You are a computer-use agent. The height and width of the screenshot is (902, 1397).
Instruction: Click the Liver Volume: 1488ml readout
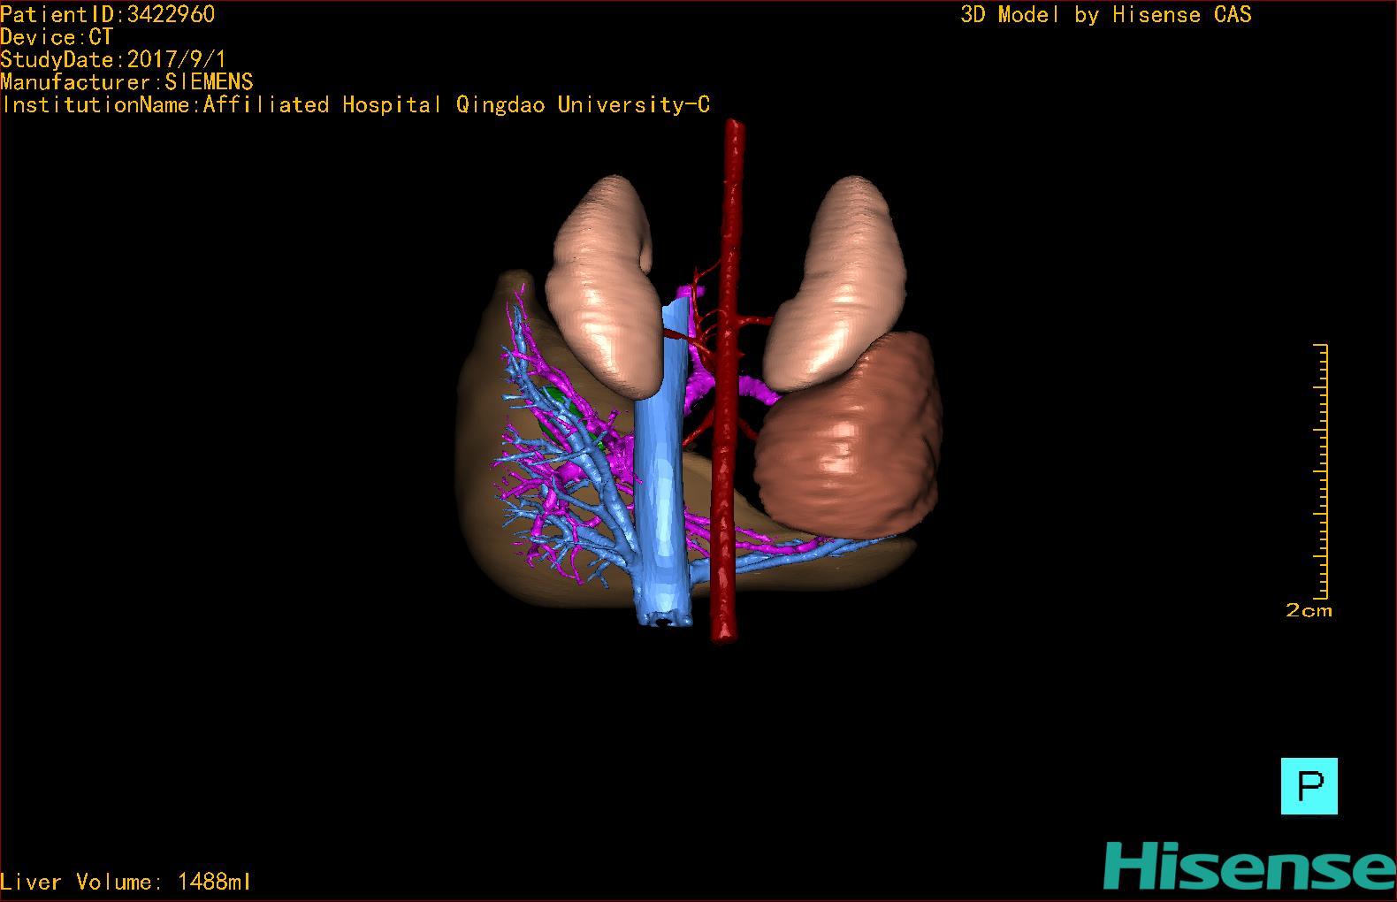tap(126, 882)
